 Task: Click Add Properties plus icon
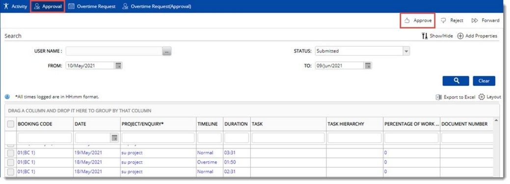tap(460, 36)
